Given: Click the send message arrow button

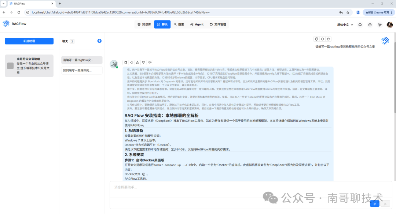Looking at the screenshot, I should 385,204.
